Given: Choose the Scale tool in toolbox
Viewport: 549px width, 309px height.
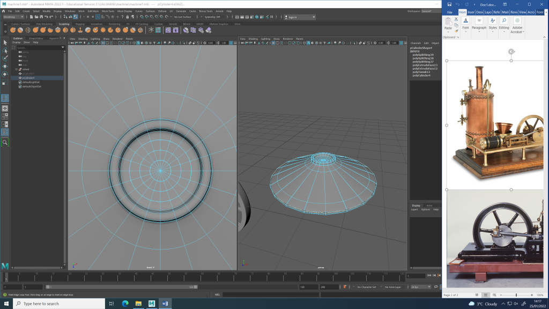Looking at the screenshot, I should tap(5, 82).
